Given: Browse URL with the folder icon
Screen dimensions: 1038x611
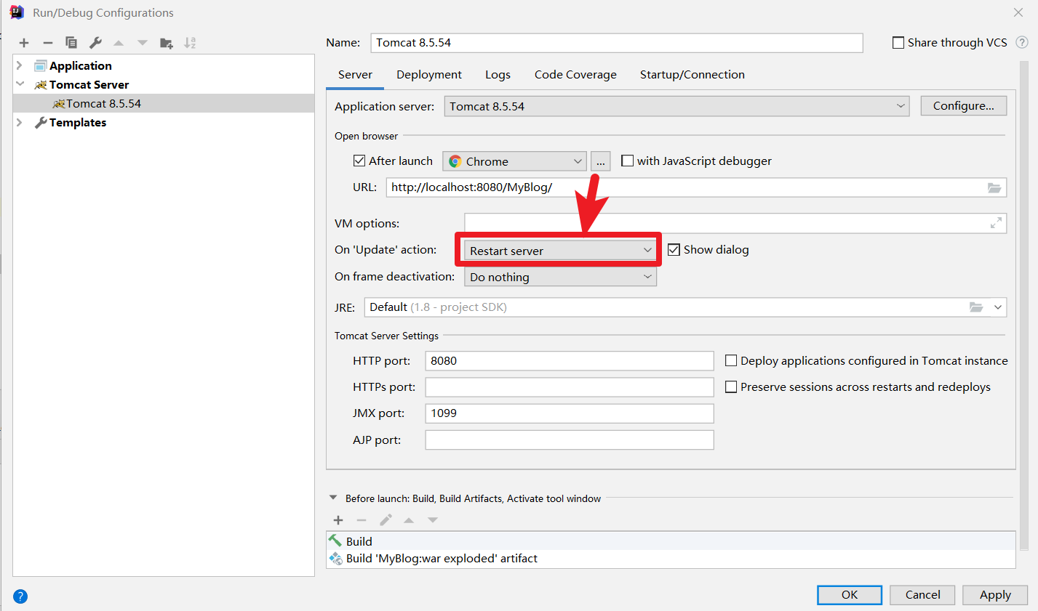Looking at the screenshot, I should point(994,187).
